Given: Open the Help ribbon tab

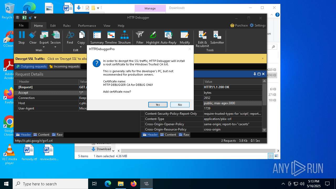Looking at the screenshot, I should point(121,25).
